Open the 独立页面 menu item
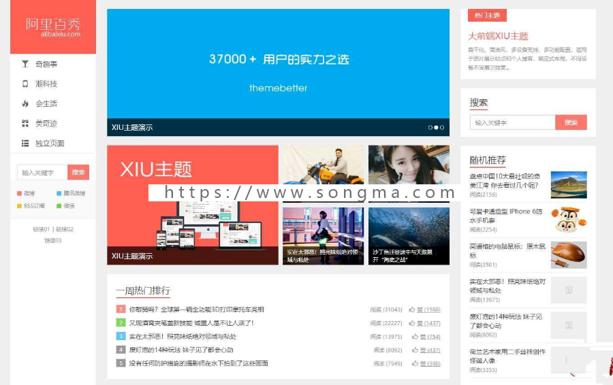The width and height of the screenshot is (613, 385). pyautogui.click(x=50, y=144)
